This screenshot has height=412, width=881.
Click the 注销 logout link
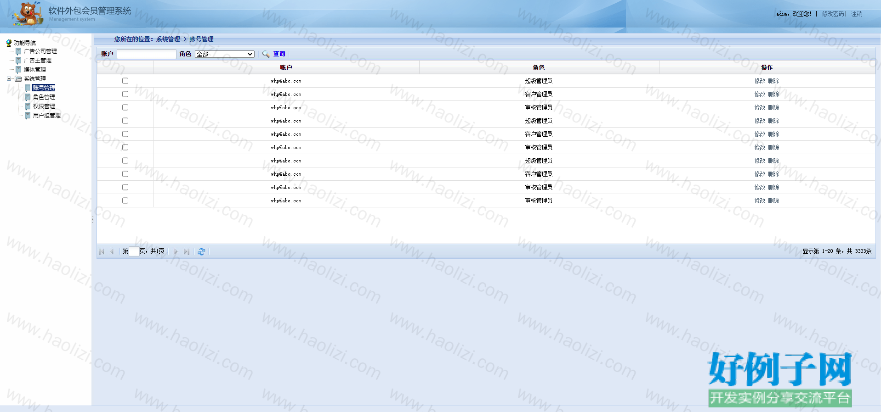coord(857,14)
